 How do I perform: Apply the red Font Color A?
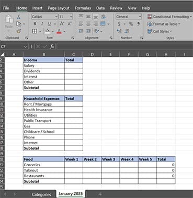(x=59, y=31)
